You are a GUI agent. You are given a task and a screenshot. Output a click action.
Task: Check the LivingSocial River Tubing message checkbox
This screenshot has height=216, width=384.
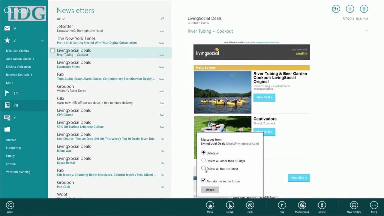click(52, 50)
